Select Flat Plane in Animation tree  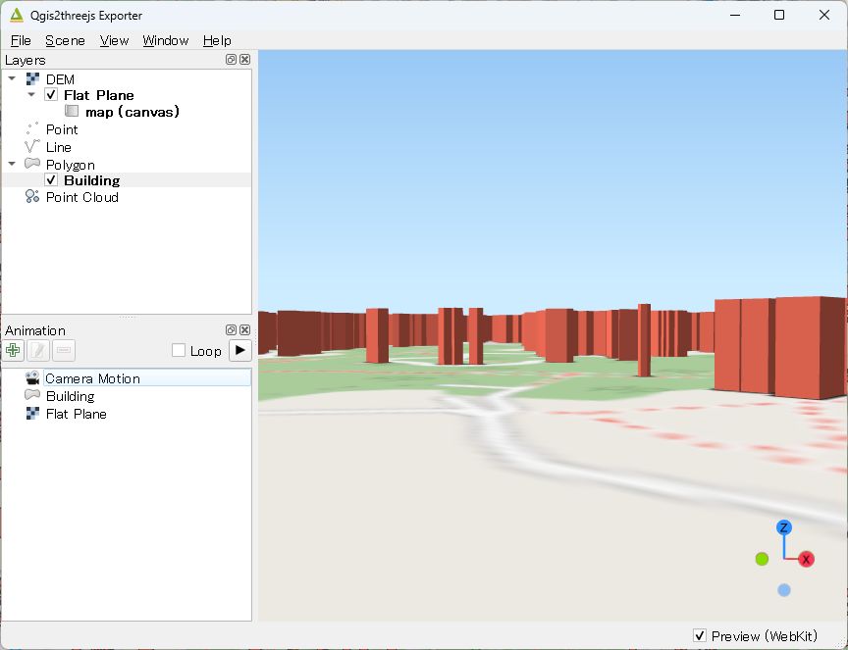[x=77, y=414]
